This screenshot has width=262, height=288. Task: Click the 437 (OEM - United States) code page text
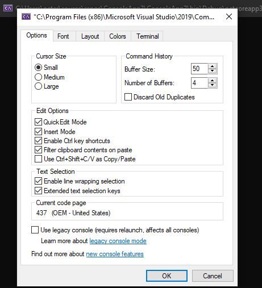[x=73, y=213]
